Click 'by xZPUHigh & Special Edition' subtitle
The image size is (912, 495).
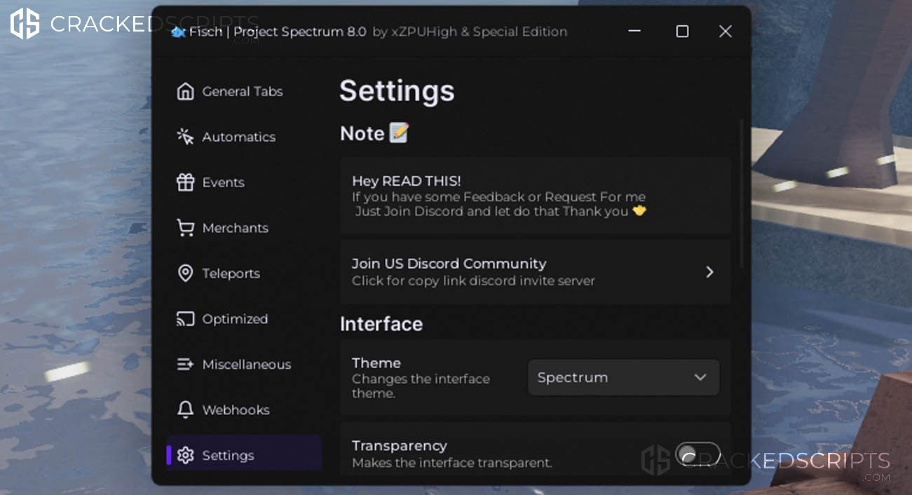tap(470, 32)
